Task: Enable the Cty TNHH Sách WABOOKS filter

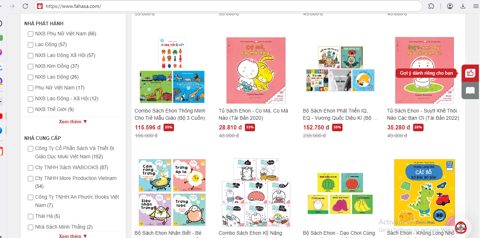Action: [31, 168]
